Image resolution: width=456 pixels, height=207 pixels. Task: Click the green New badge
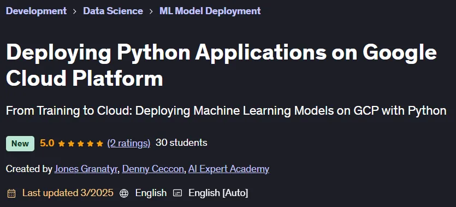[x=20, y=143]
